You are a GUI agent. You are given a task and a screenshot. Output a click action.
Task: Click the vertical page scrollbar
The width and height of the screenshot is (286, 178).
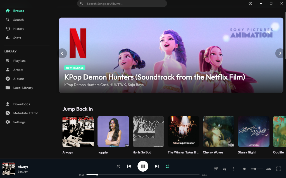click(x=285, y=35)
